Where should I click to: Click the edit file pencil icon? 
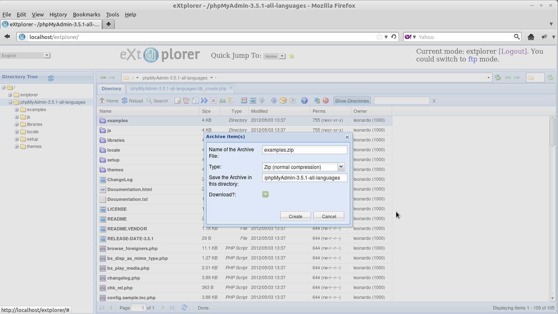[x=186, y=101]
